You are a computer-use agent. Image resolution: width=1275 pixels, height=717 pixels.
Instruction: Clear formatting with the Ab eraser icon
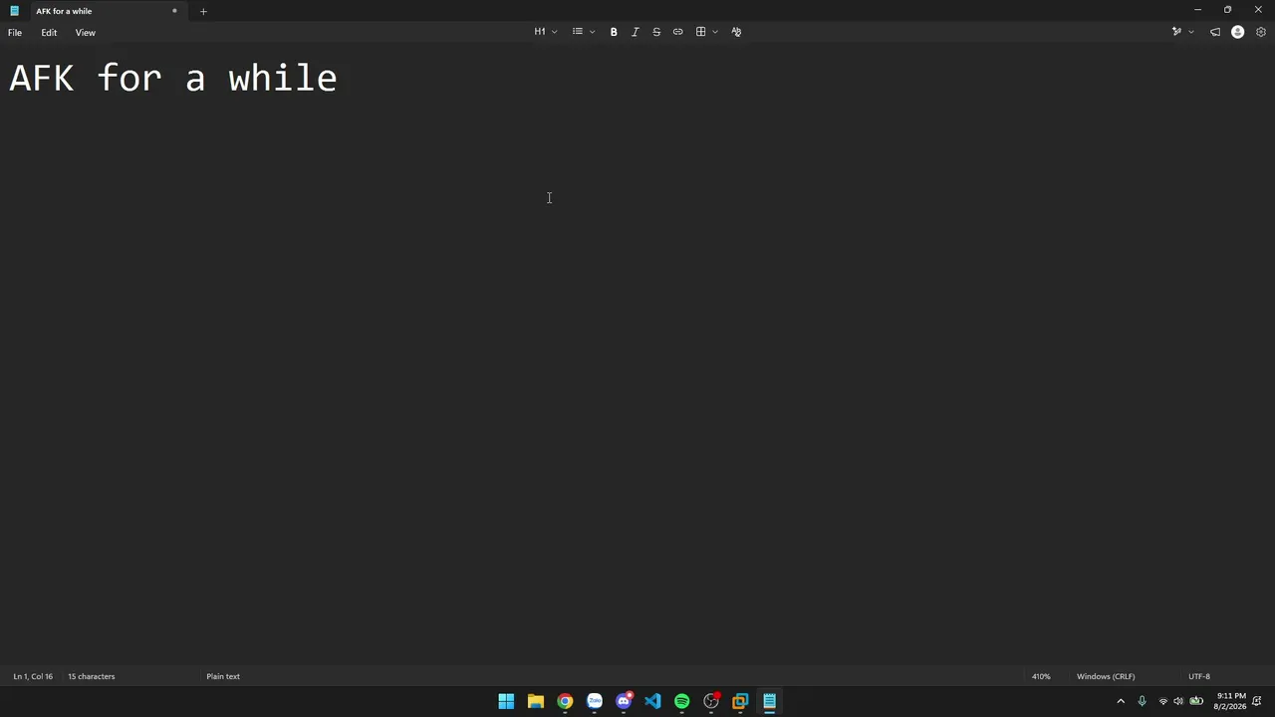click(x=736, y=32)
